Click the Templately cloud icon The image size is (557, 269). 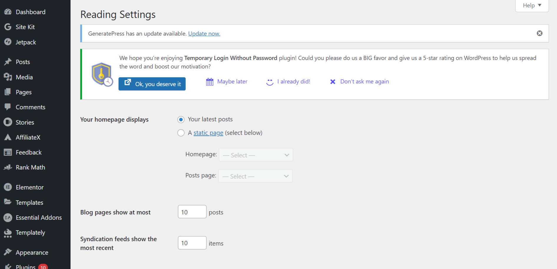(x=8, y=233)
